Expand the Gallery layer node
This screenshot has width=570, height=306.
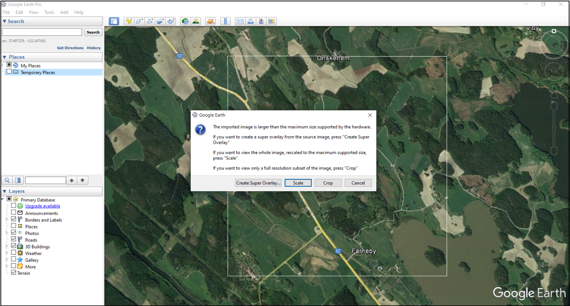point(7,260)
